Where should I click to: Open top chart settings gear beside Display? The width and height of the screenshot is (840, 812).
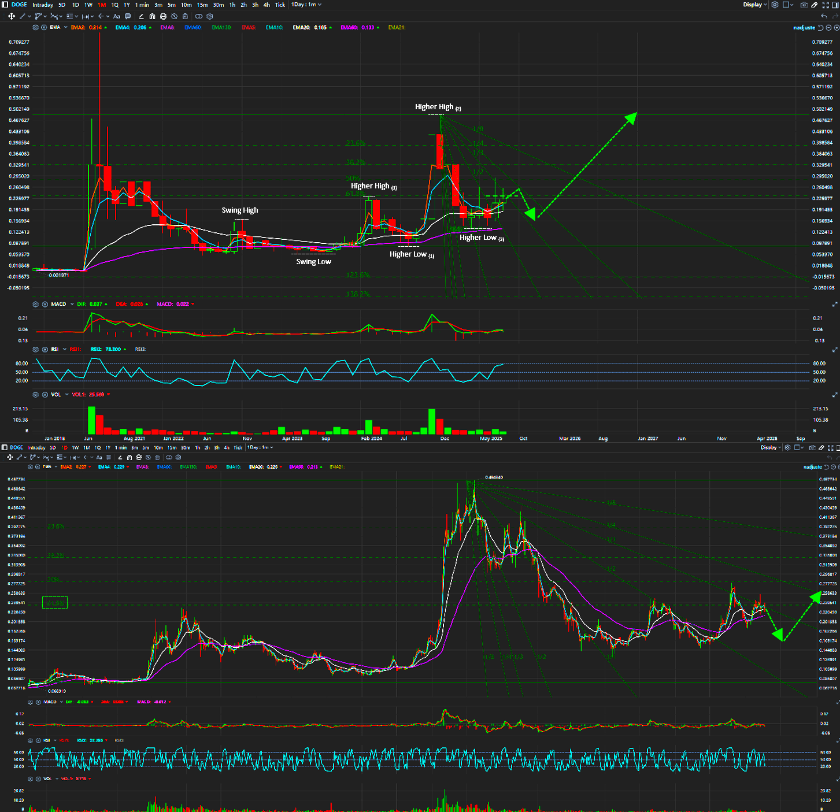click(775, 5)
